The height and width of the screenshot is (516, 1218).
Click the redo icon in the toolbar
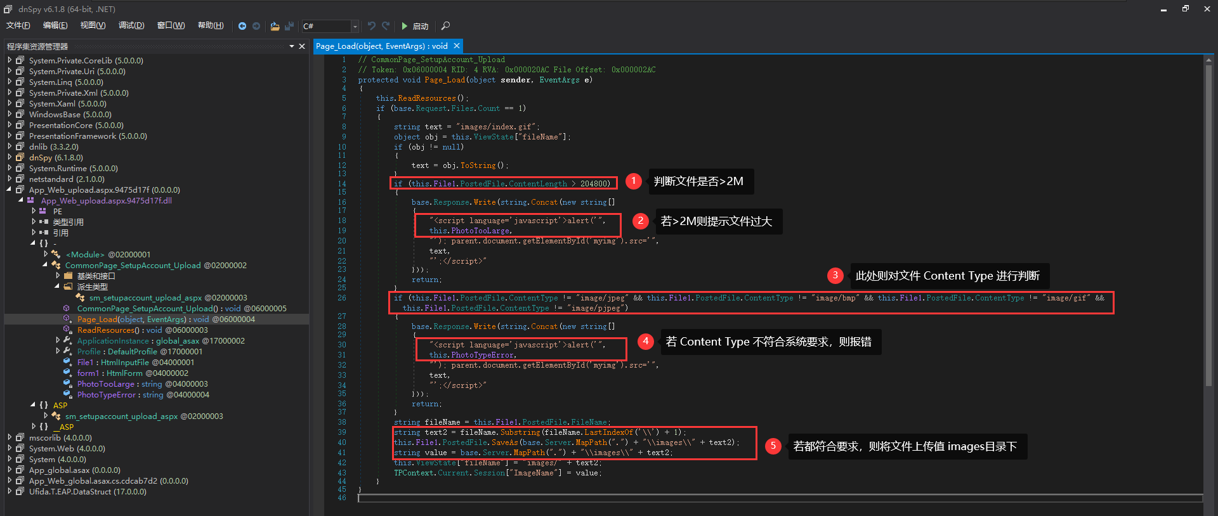point(386,26)
